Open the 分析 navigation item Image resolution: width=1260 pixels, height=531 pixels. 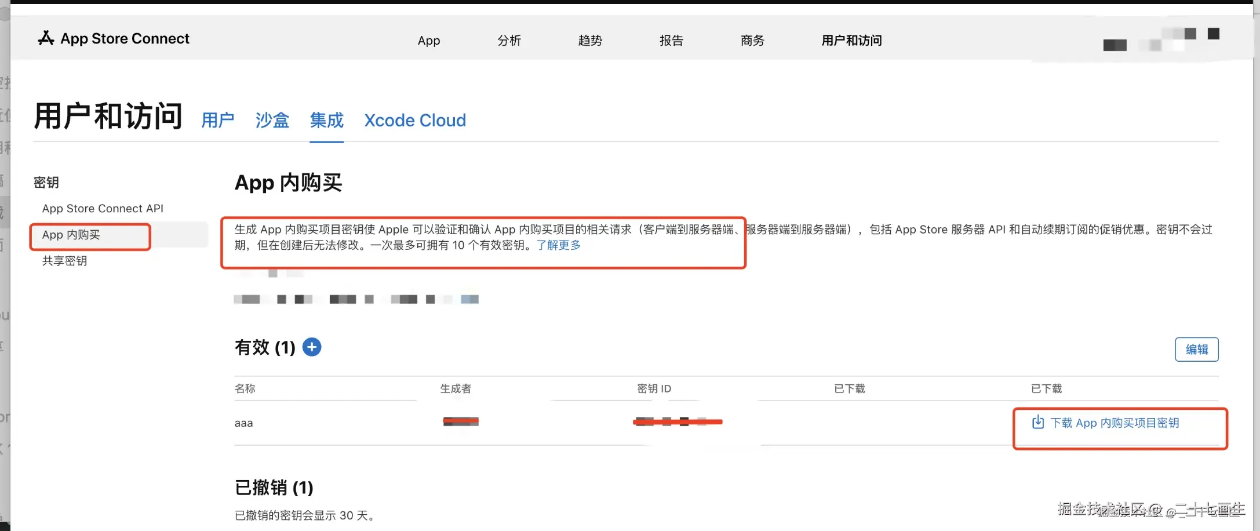[509, 41]
